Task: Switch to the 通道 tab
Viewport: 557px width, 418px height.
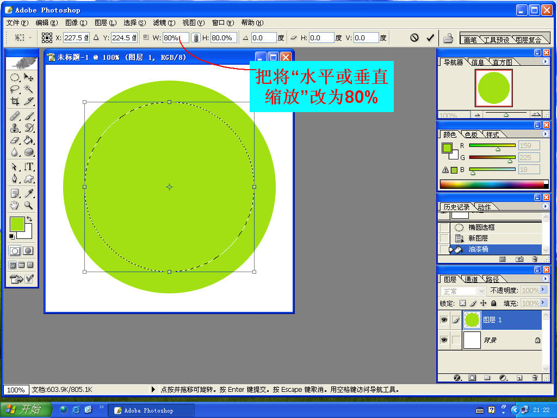Action: [x=471, y=280]
